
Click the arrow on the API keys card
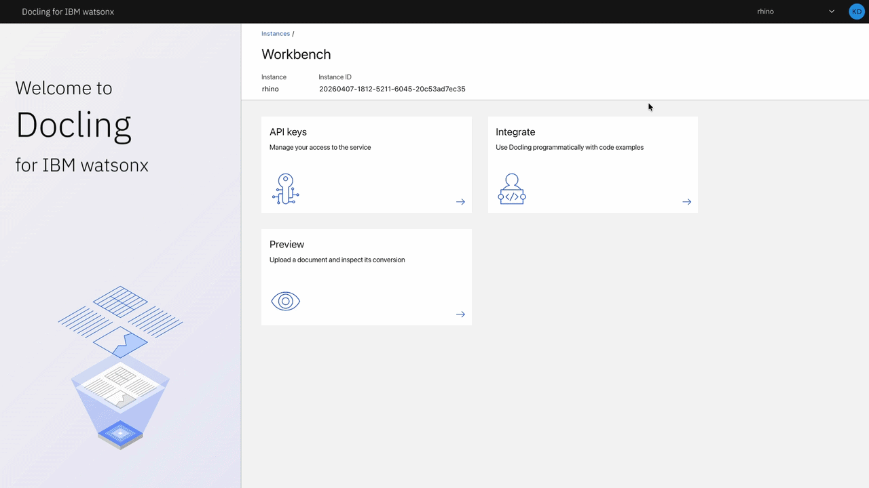[x=460, y=202]
